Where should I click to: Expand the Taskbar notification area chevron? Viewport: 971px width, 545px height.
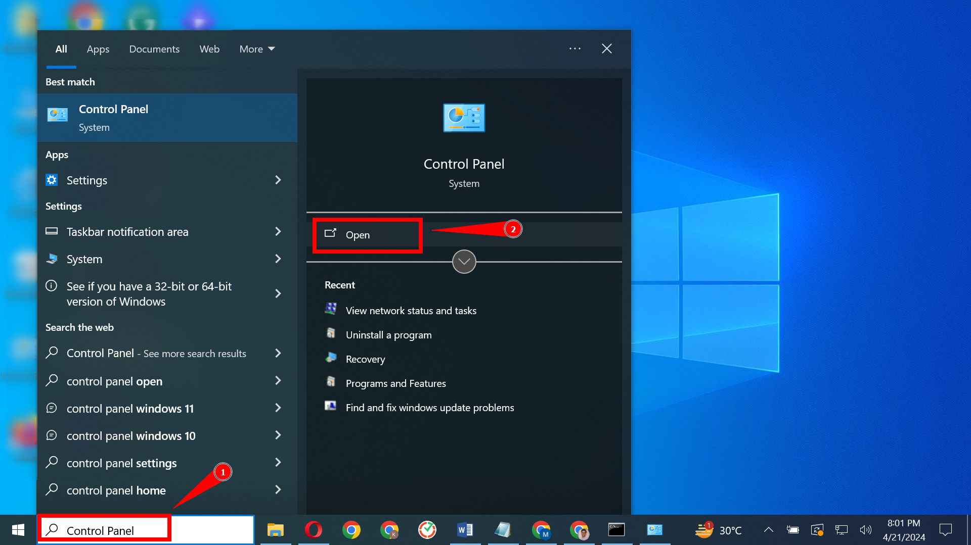pyautogui.click(x=278, y=231)
